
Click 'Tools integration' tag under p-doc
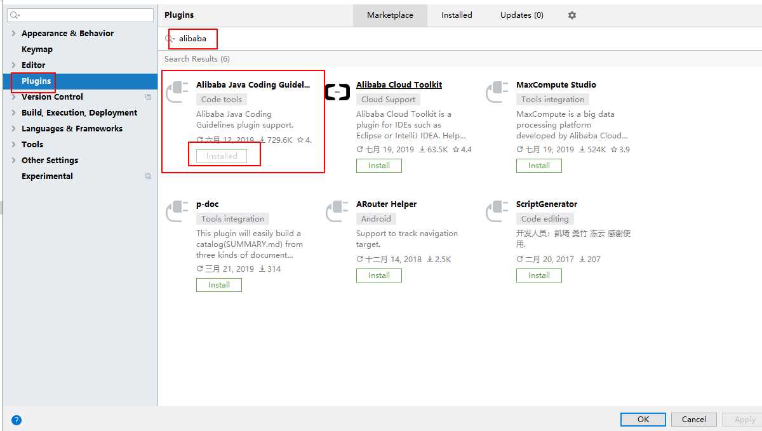(232, 219)
